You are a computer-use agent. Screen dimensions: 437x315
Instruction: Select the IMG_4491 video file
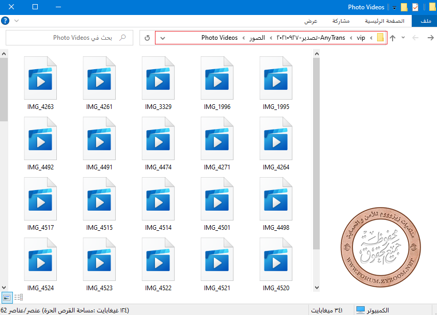(99, 144)
